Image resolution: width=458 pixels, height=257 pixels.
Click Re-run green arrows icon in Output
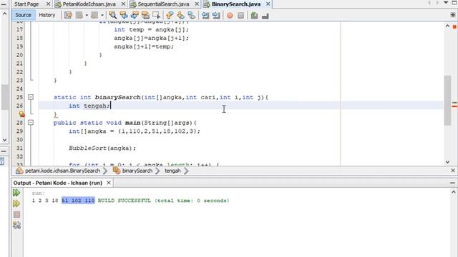tap(16, 193)
